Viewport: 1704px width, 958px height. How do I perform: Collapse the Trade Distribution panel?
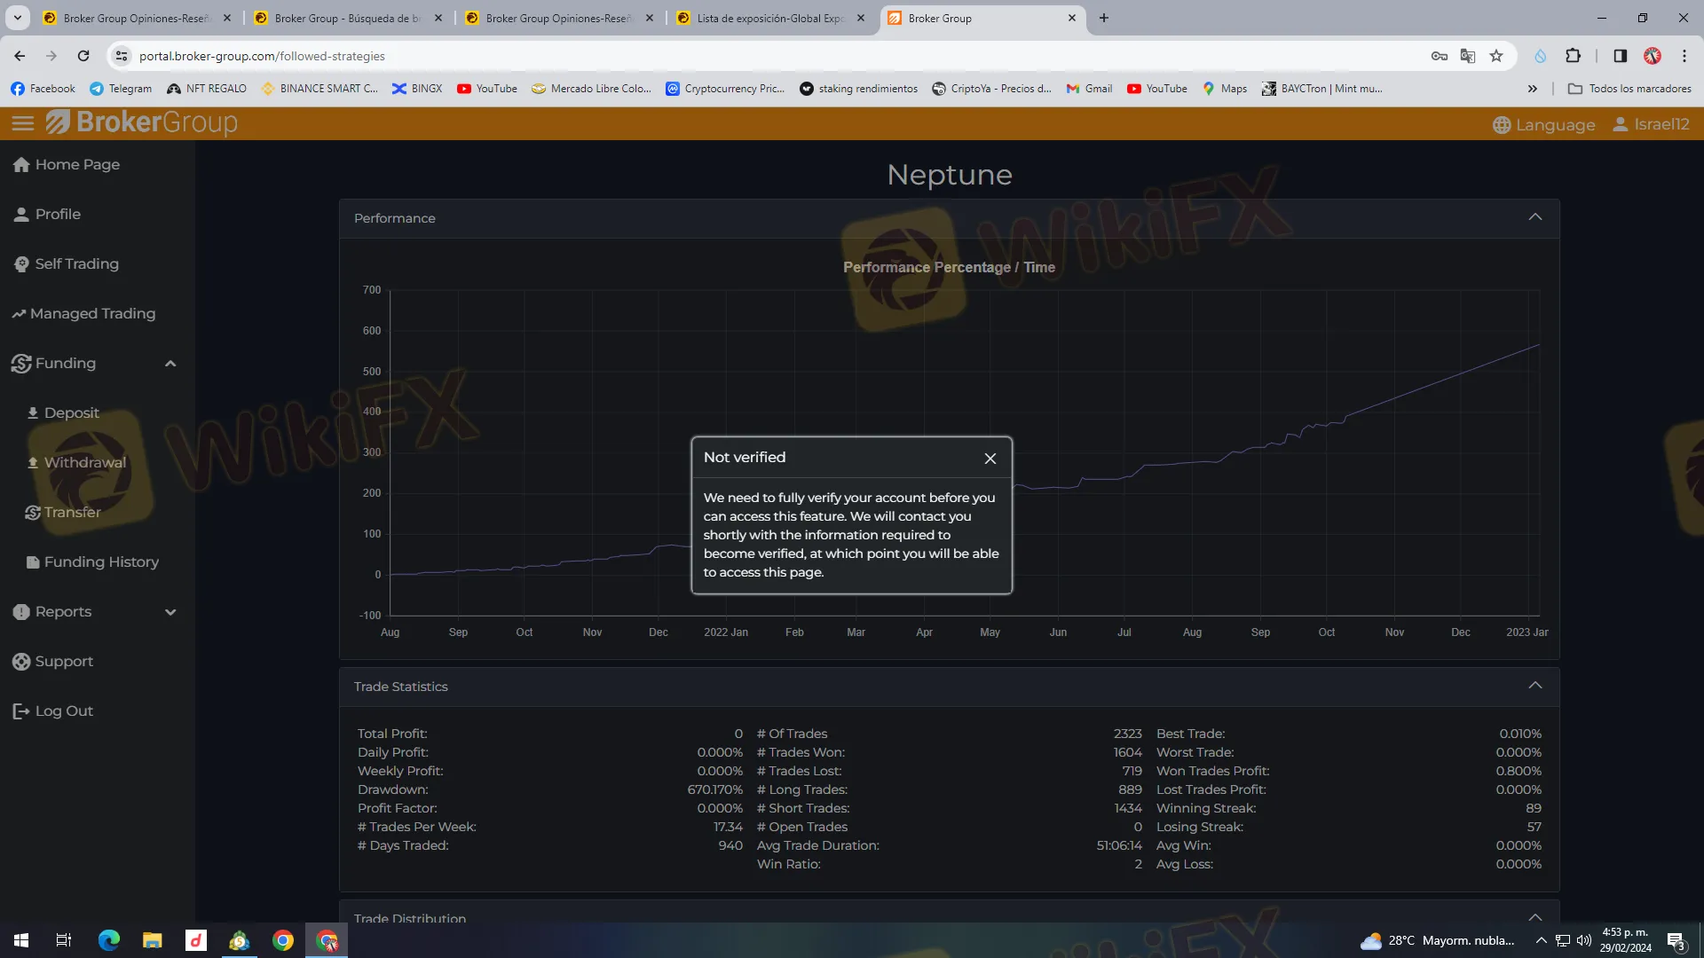(1535, 917)
